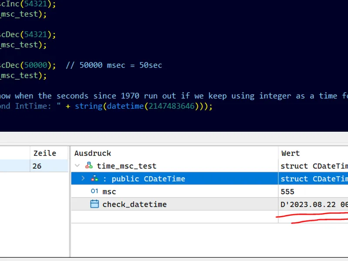Expand the public CDateTime base class row
Screen dimensions: 348x261
point(83,178)
